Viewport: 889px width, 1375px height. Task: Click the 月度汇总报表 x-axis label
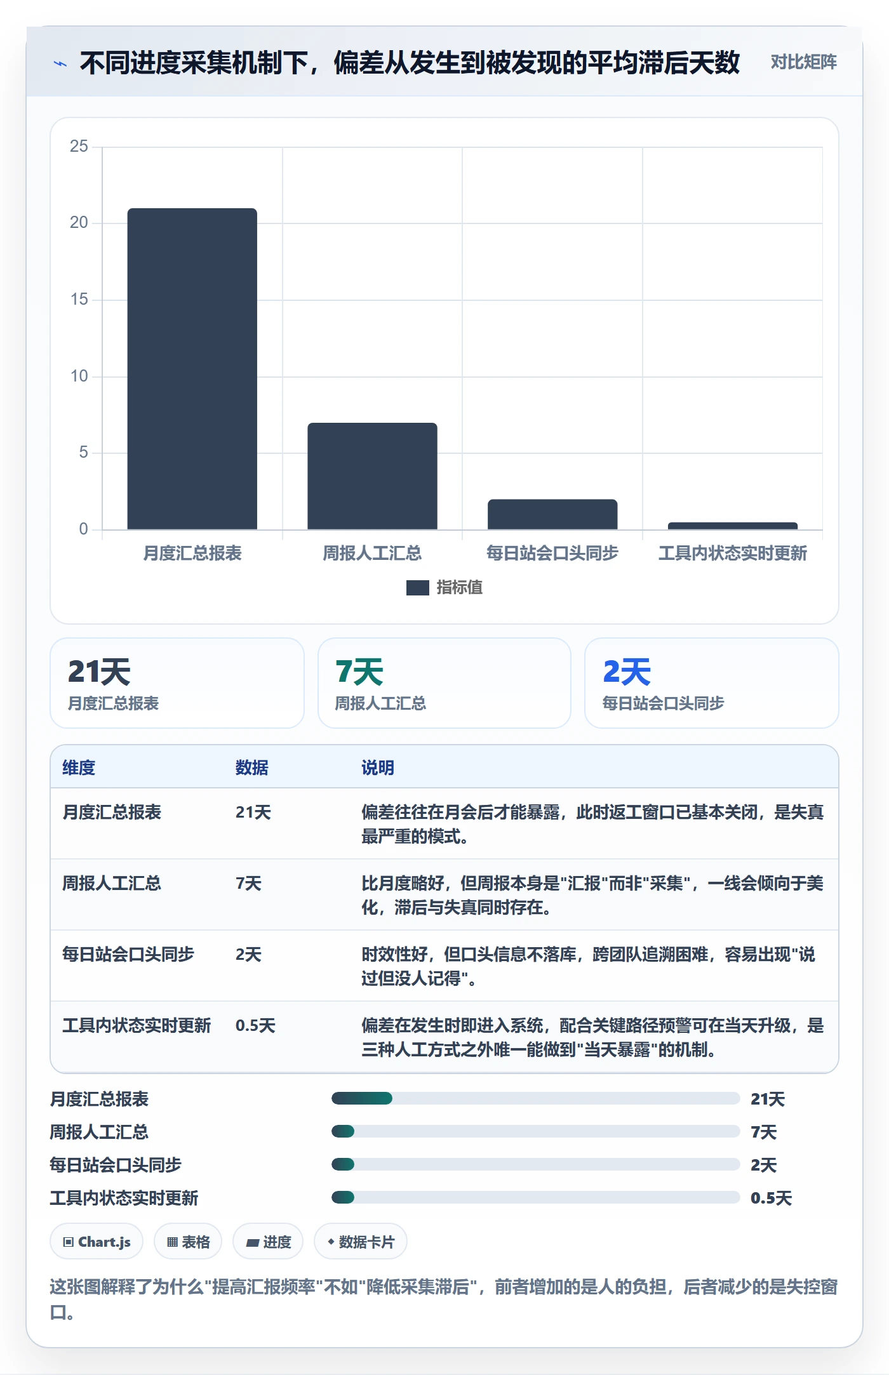[x=192, y=553]
